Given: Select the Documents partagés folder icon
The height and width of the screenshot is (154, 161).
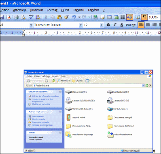Looking at the screenshot, I should click(110, 117).
